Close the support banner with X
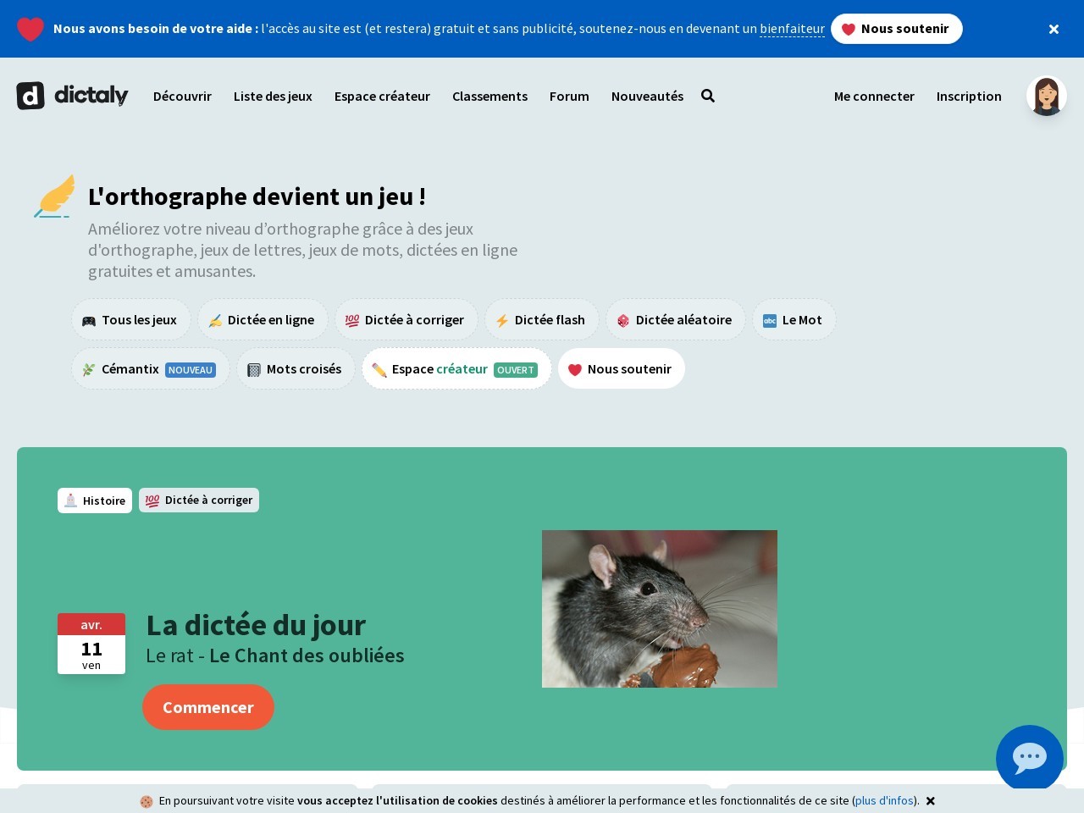The width and height of the screenshot is (1084, 813). (x=1054, y=29)
